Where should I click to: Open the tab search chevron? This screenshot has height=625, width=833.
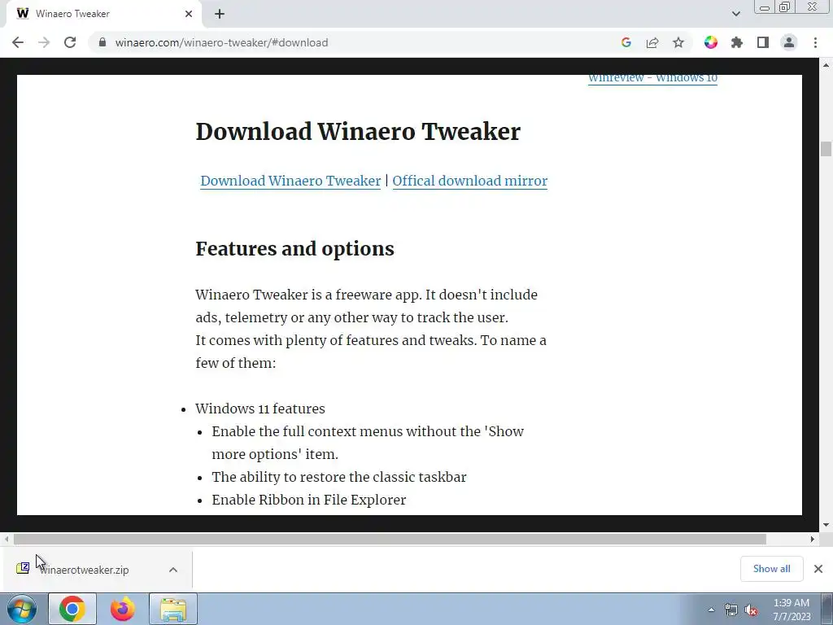(x=735, y=14)
